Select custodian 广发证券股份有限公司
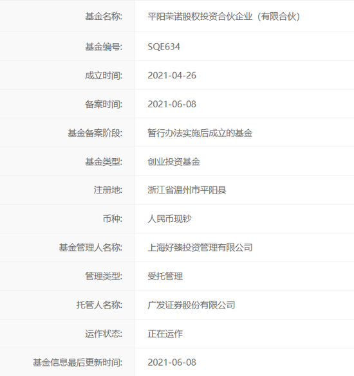354x376 pixels. (x=191, y=305)
